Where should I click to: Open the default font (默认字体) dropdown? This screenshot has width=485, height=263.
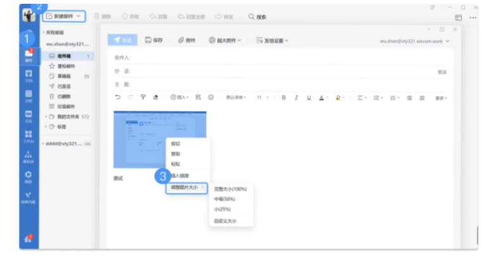click(x=236, y=97)
